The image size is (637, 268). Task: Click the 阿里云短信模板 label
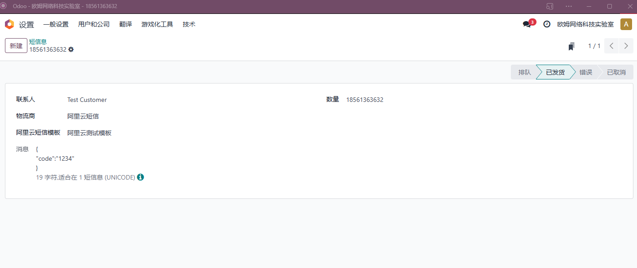[x=38, y=132]
